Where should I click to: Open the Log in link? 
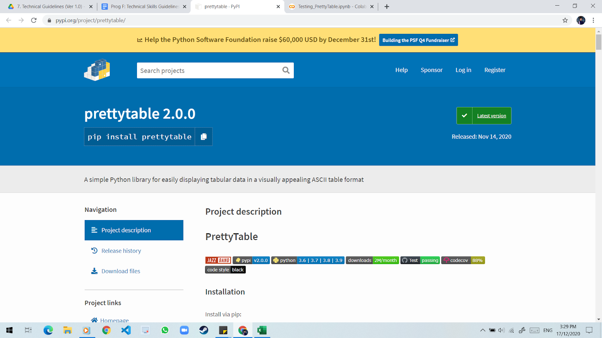coord(463,70)
